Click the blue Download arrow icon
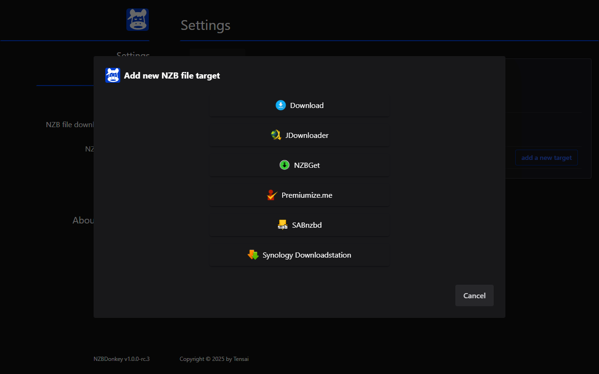Viewport: 599px width, 374px height. 280,105
